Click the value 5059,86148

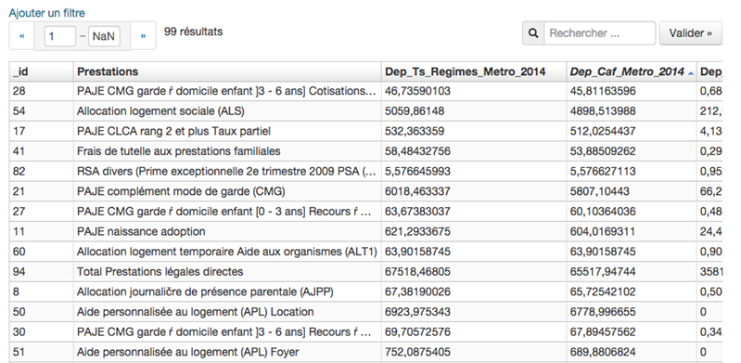coord(415,111)
